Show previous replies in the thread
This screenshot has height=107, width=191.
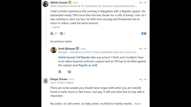pos(61,42)
